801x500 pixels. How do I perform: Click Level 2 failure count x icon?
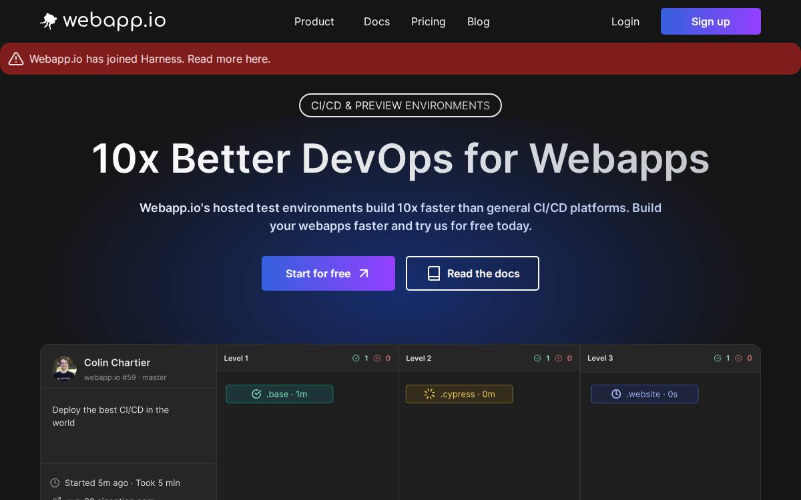tap(559, 358)
